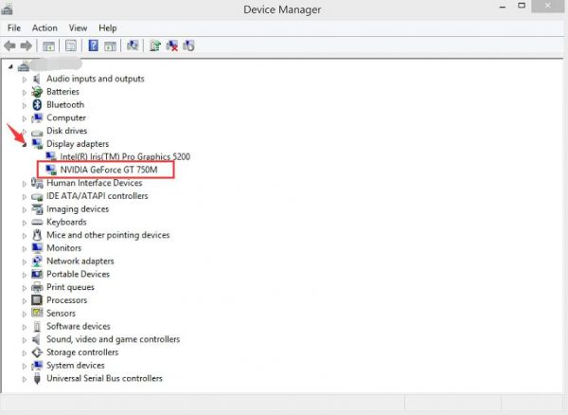Click the Network adapters icon

pos(37,262)
